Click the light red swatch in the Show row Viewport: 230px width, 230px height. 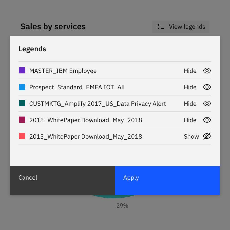click(x=22, y=136)
